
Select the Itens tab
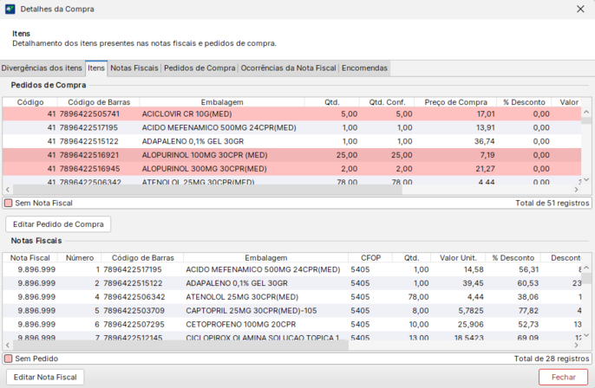(96, 68)
